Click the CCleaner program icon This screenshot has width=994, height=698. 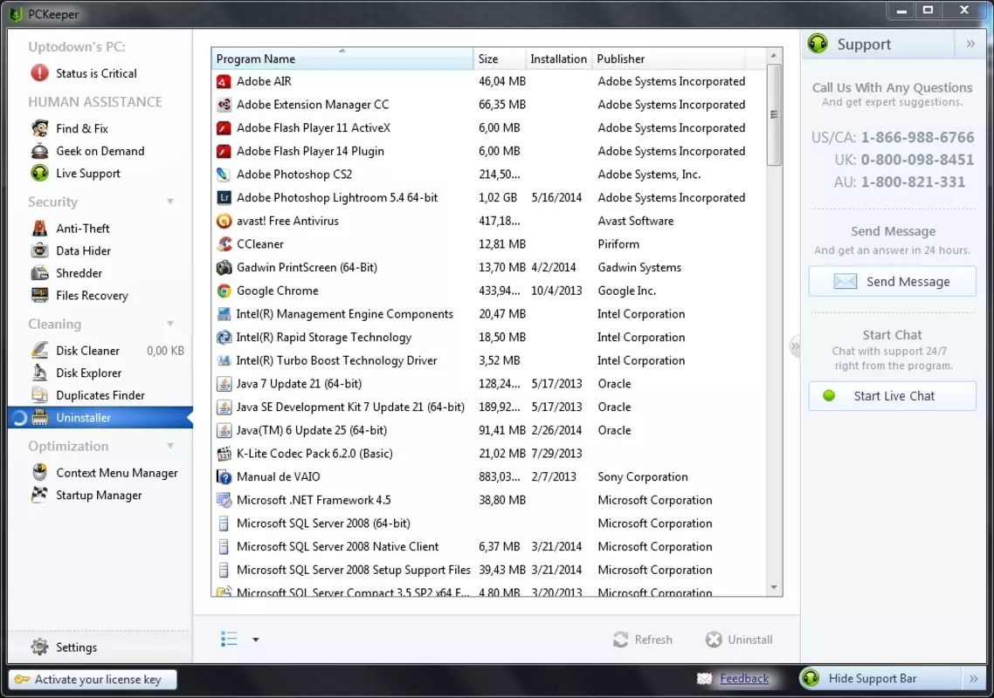[x=224, y=243]
